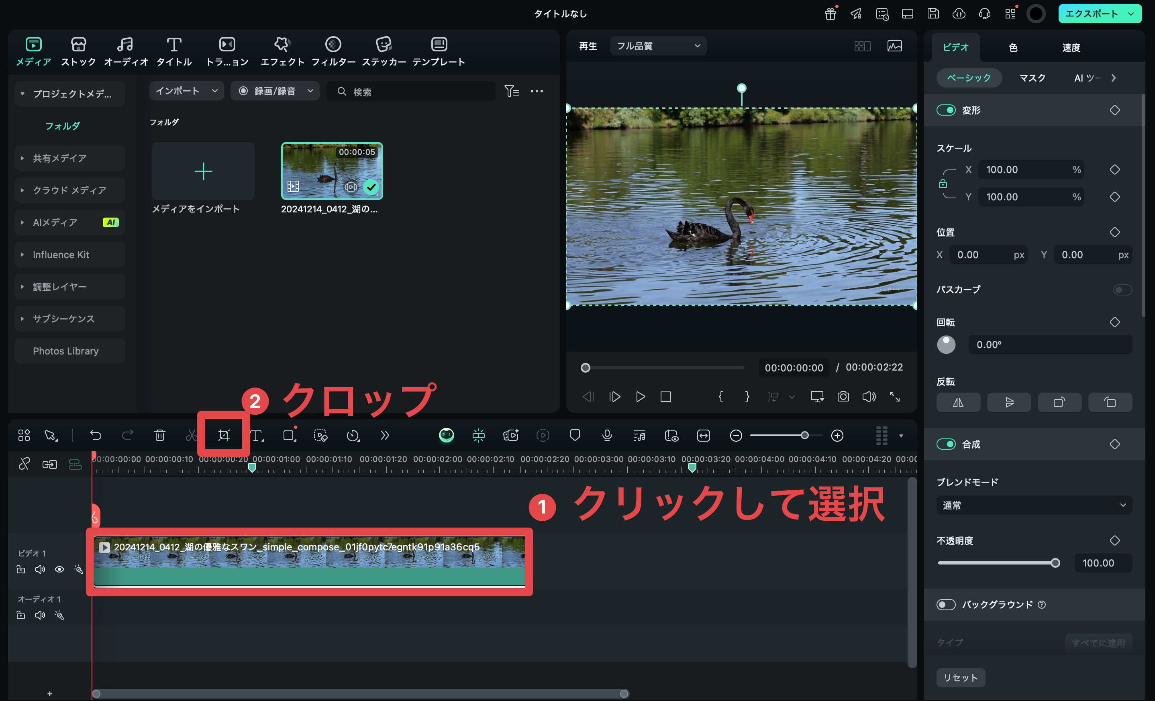Click the zoom-in plus circle icon
1155x701 pixels.
[837, 435]
